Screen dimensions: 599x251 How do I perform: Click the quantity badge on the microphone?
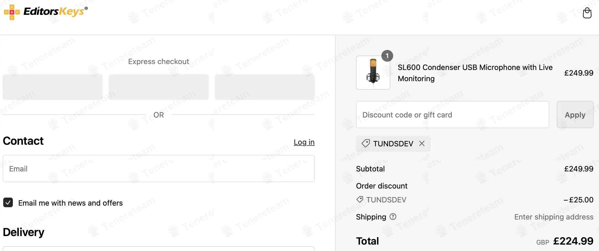[x=387, y=56]
